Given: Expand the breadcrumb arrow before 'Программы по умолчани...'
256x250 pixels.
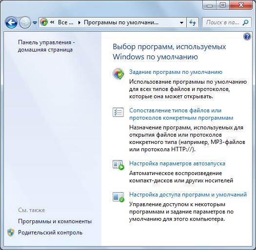Looking at the screenshot, I should (x=79, y=22).
